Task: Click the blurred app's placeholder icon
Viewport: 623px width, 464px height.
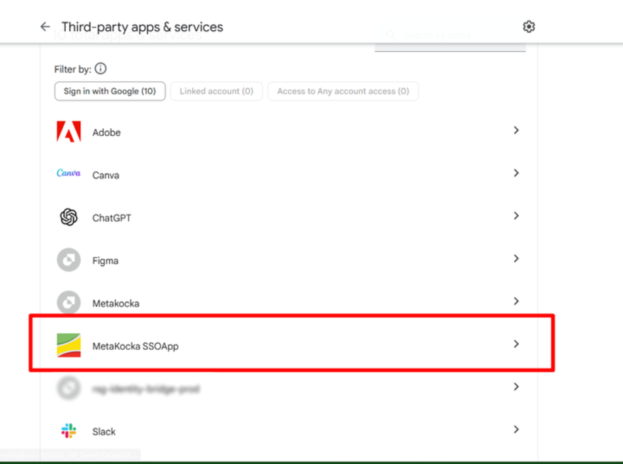Action: (x=69, y=388)
